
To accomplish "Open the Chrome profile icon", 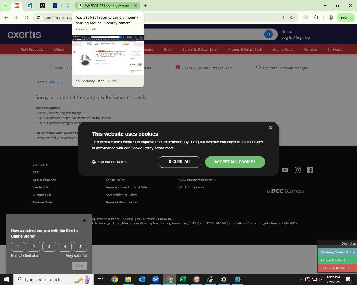I will (x=331, y=18).
